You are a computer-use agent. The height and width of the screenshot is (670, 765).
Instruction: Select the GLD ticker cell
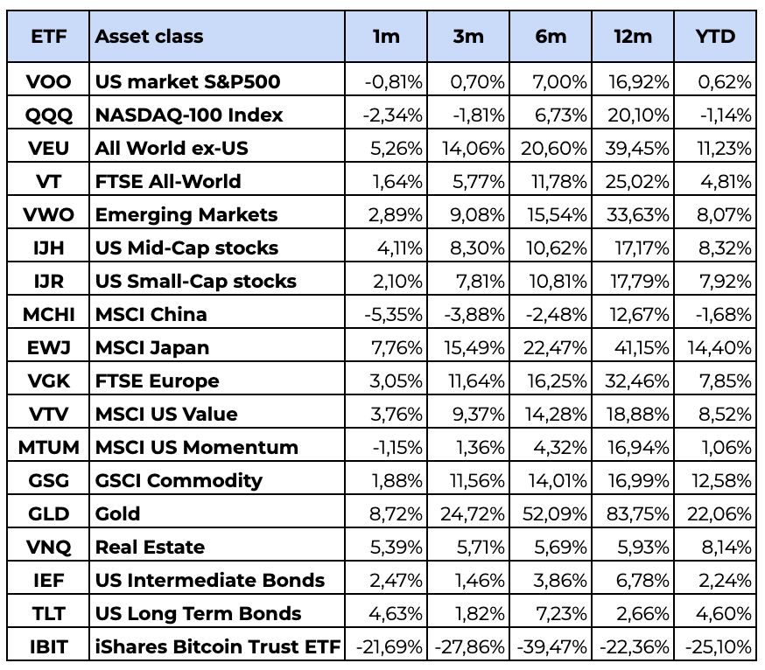point(48,514)
